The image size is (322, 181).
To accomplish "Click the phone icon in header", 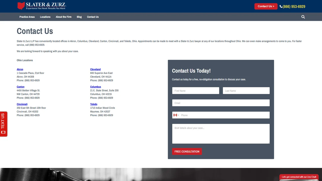I will click(x=281, y=6).
